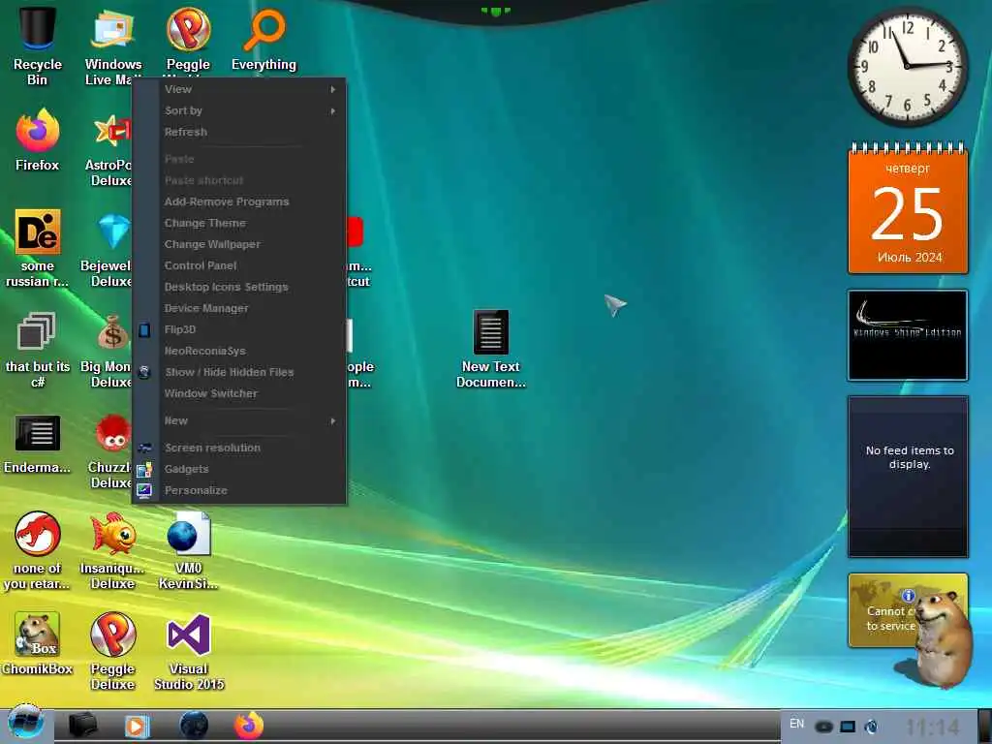Image resolution: width=992 pixels, height=744 pixels.
Task: Choose Flip3D in the context menu
Action: coord(240,329)
